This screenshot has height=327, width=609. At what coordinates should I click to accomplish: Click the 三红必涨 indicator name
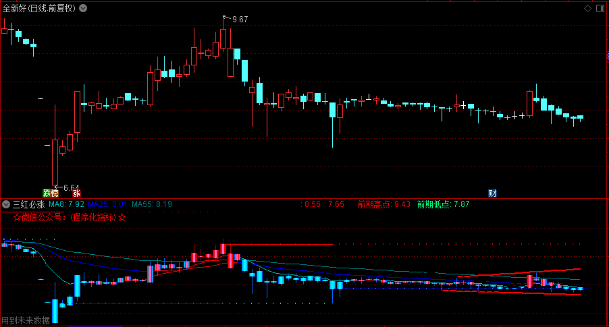click(29, 204)
